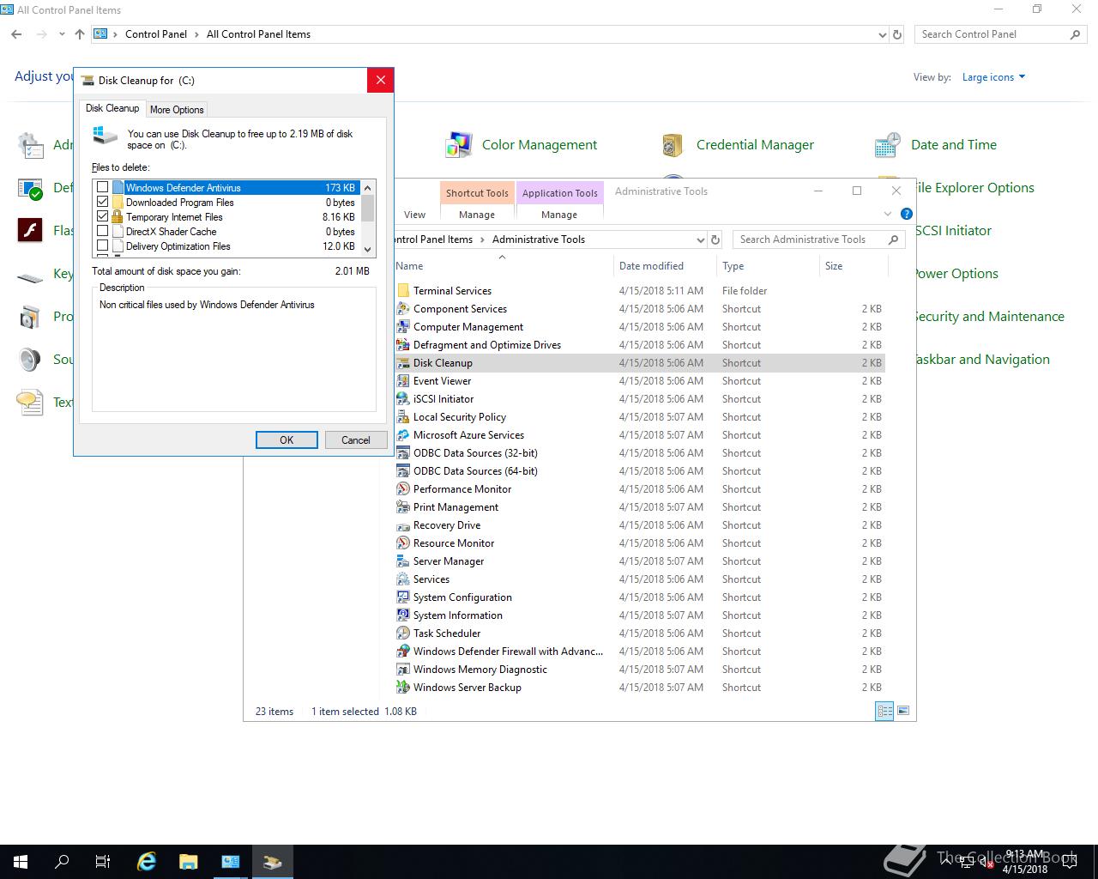Go back in Control Panel navigation
The image size is (1098, 879).
(x=16, y=34)
